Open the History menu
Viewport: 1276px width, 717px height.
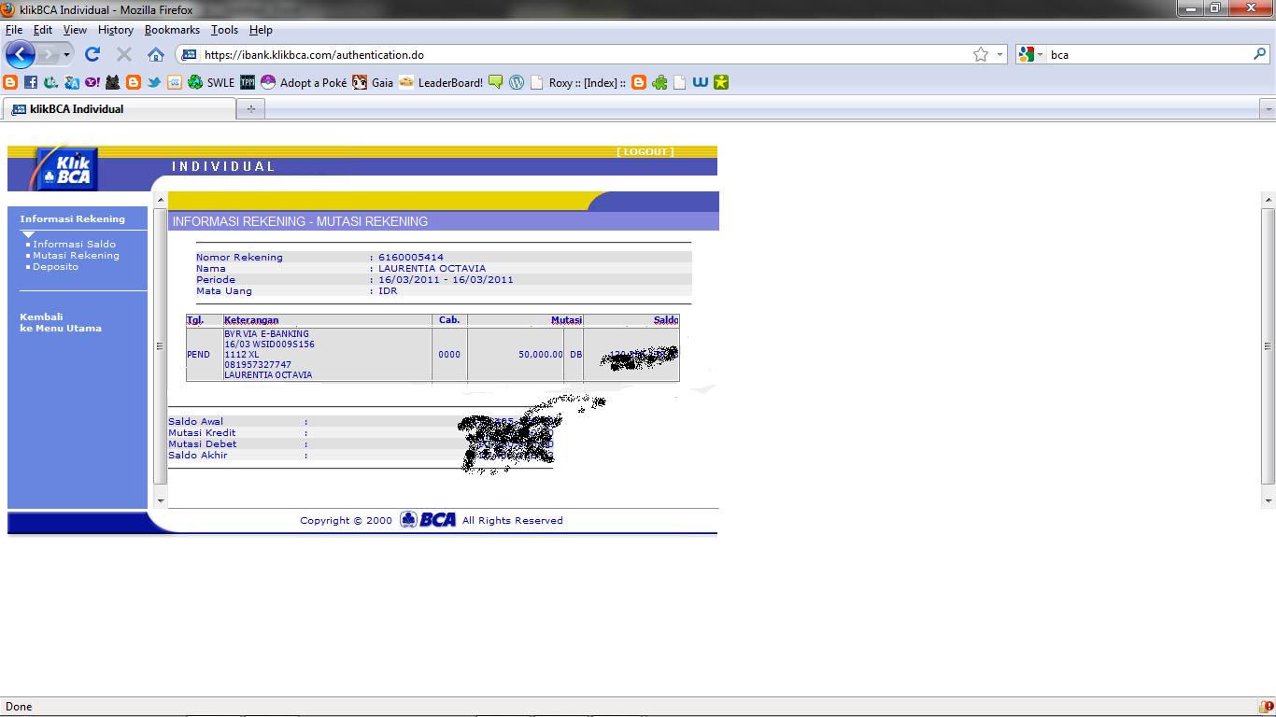[115, 30]
